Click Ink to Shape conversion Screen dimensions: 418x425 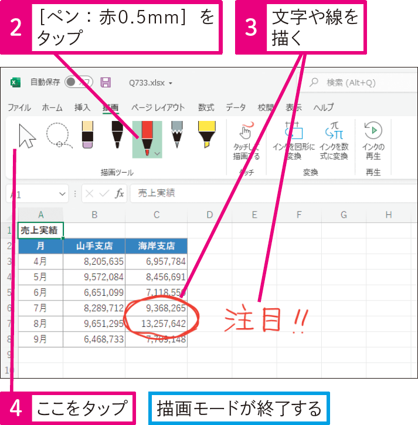click(x=294, y=141)
